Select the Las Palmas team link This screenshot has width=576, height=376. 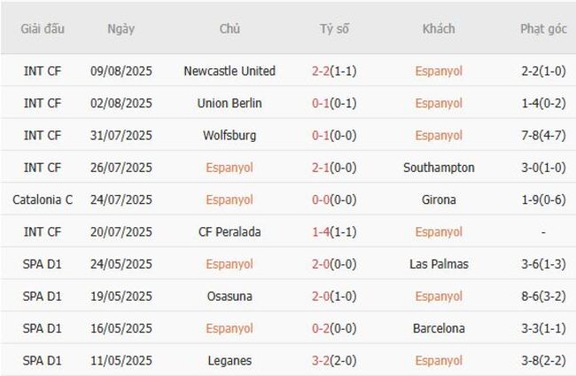tap(439, 264)
